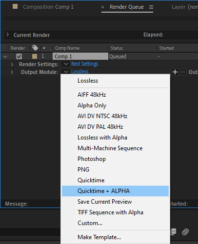Viewport: 198px width, 244px height.
Task: Add another output module with plus icon
Action: (x=175, y=72)
